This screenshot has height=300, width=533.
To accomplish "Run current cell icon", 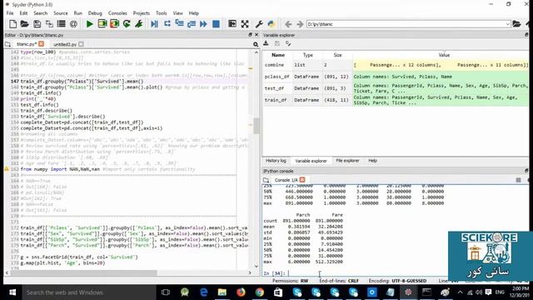I will point(102,24).
